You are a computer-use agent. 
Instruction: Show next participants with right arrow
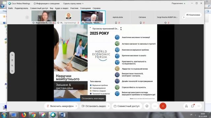pos(184,17)
